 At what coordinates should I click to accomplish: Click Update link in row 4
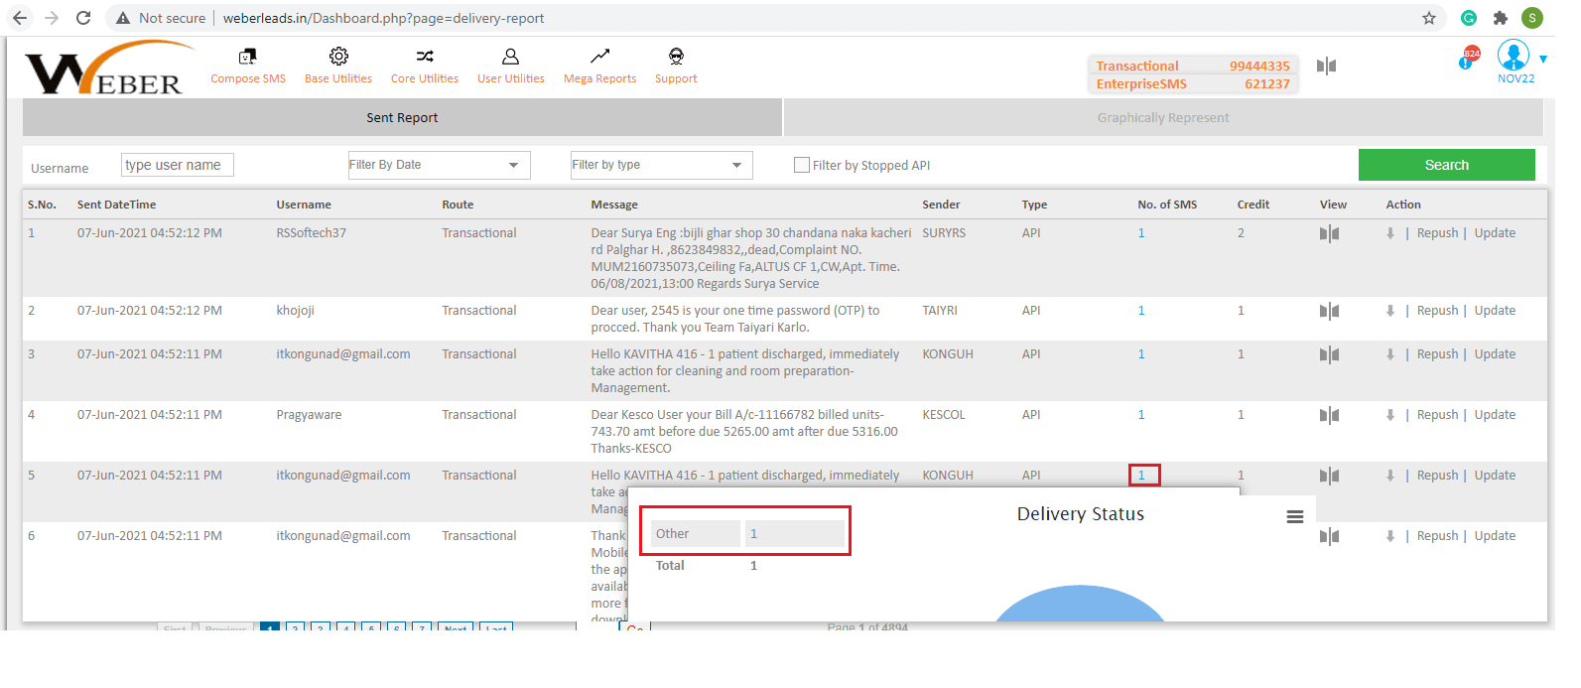(1495, 415)
